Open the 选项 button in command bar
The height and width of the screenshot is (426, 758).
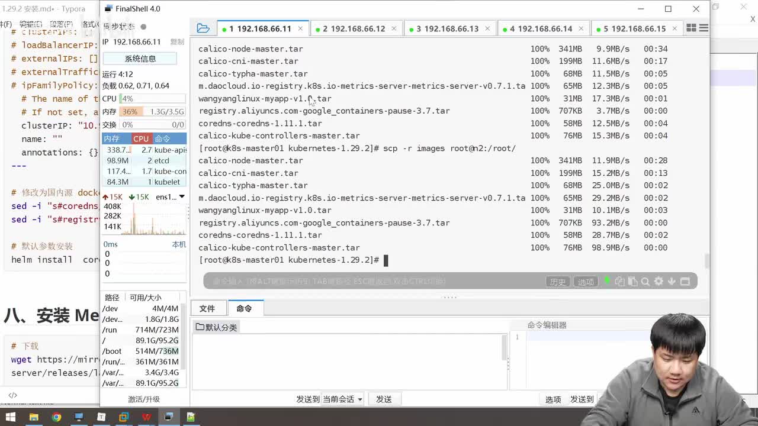(586, 282)
